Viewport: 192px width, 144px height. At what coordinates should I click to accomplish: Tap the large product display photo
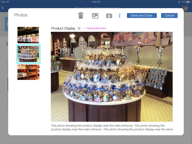pos(112,77)
